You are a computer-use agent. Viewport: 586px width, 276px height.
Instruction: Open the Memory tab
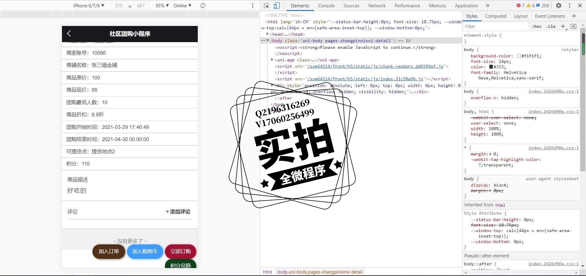pos(437,5)
